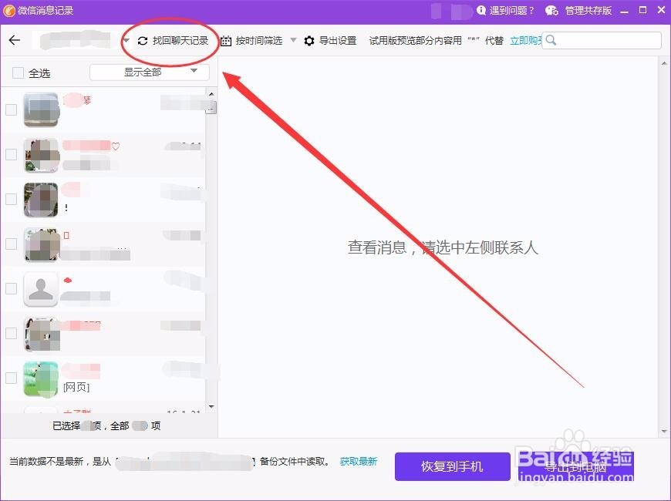Check the box for contact with [网页] message
This screenshot has height=501, width=671.
[x=11, y=378]
